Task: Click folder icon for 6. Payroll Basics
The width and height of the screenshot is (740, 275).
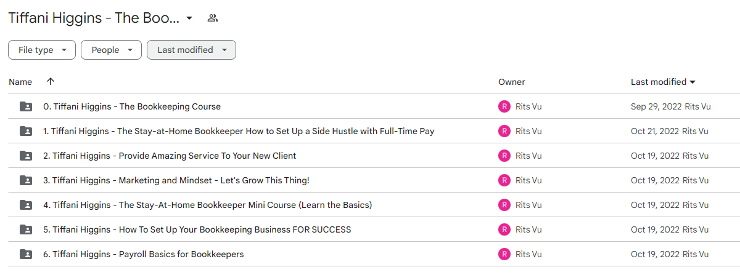Action: click(x=26, y=254)
